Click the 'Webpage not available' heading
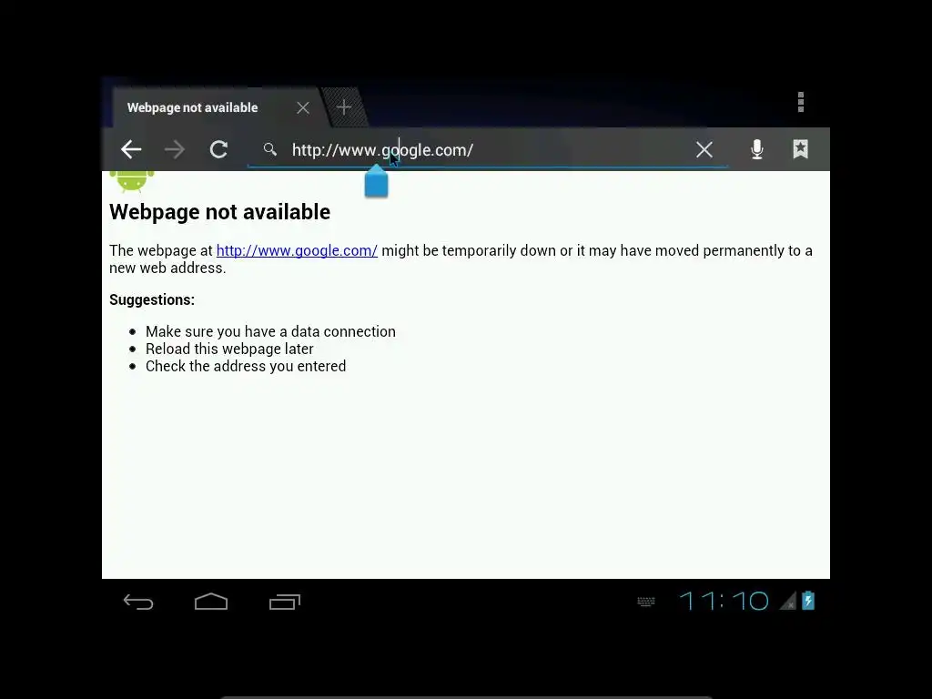 pyautogui.click(x=220, y=211)
